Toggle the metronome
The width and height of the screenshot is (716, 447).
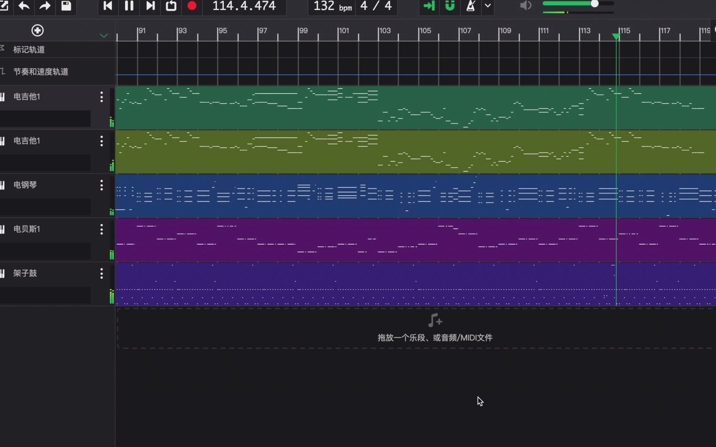[471, 6]
